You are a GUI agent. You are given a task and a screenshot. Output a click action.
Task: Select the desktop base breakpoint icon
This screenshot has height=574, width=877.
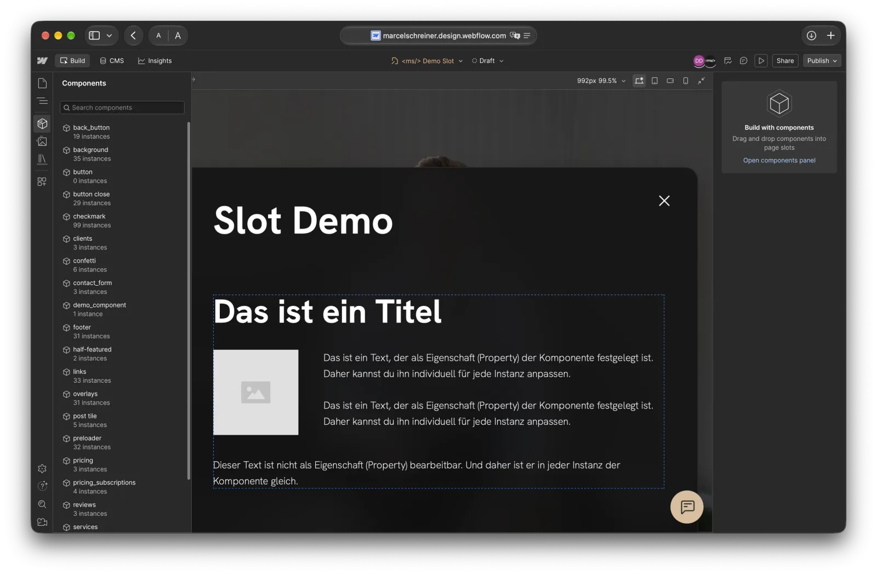(x=639, y=81)
